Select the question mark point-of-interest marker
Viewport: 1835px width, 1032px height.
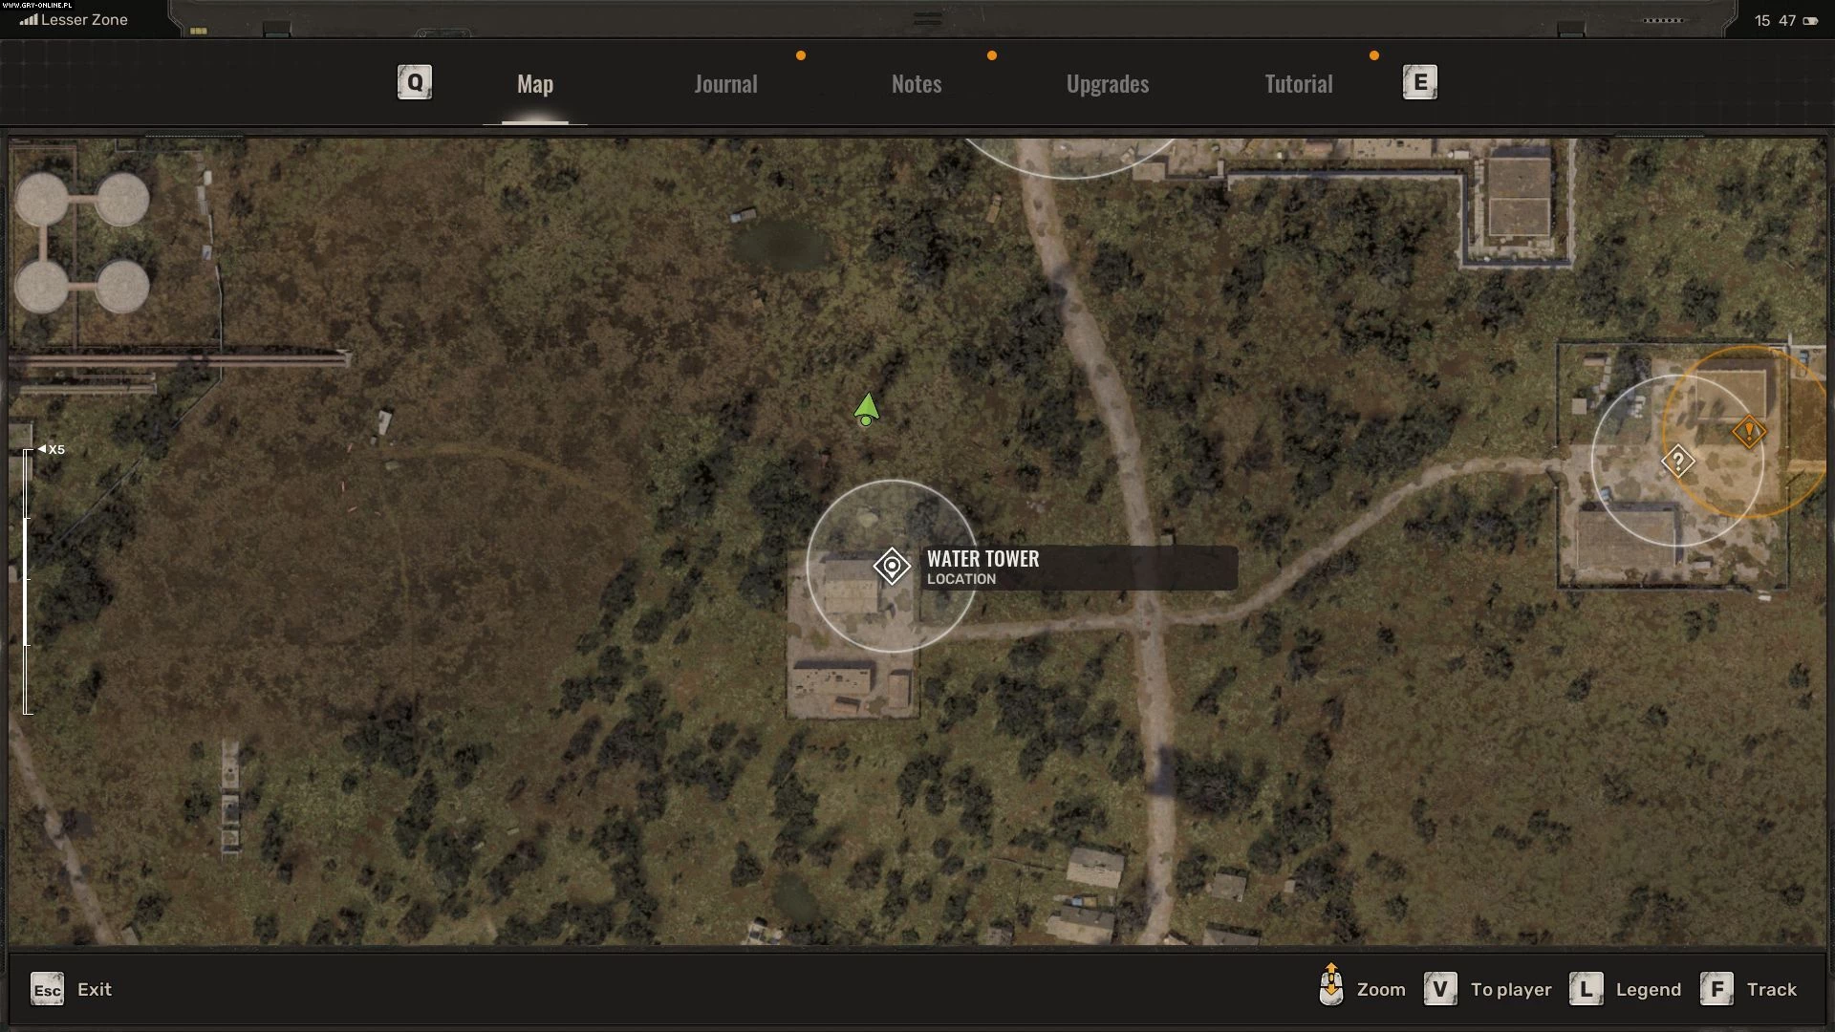coord(1678,462)
